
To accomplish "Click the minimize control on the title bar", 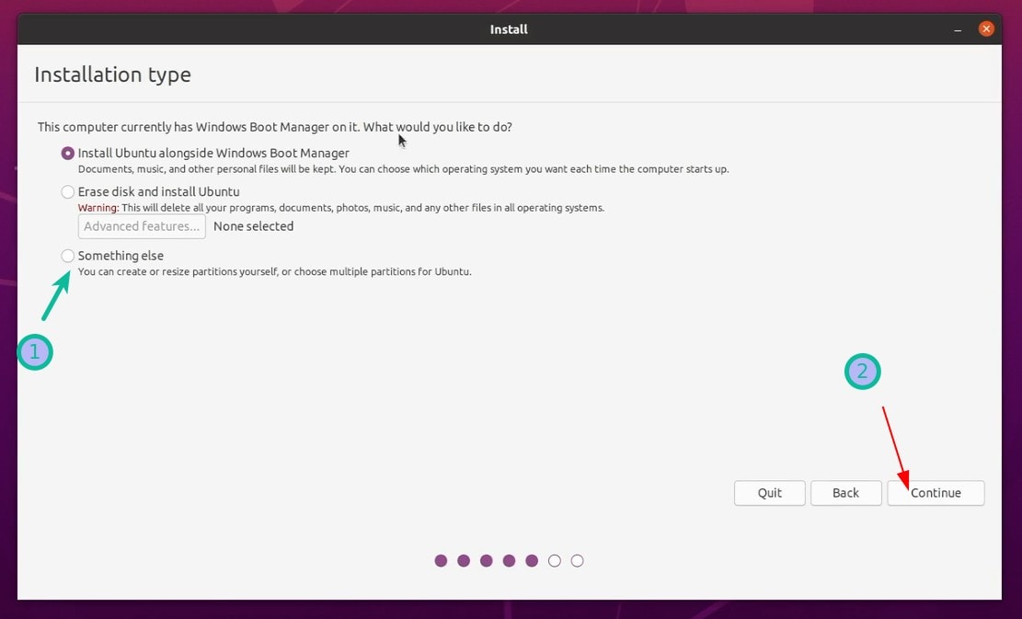I will coord(959,29).
